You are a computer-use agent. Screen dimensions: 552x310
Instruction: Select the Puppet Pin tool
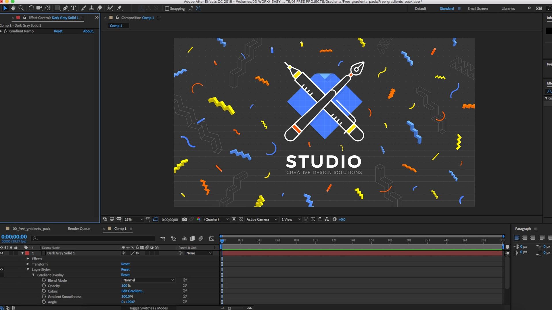coord(119,8)
